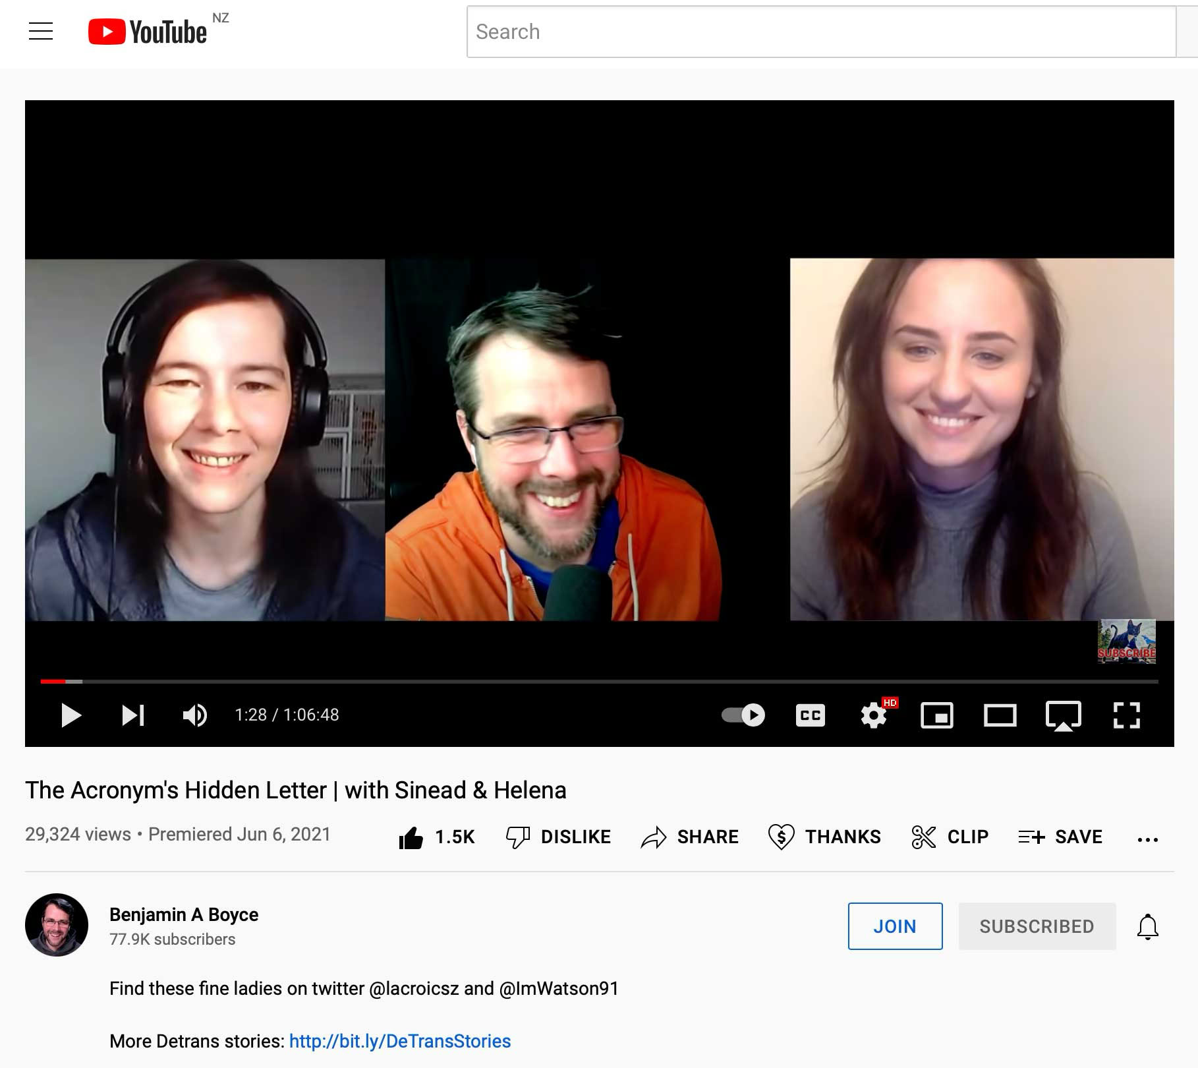This screenshot has height=1068, width=1198.
Task: Click the Join membership button
Action: click(x=895, y=926)
